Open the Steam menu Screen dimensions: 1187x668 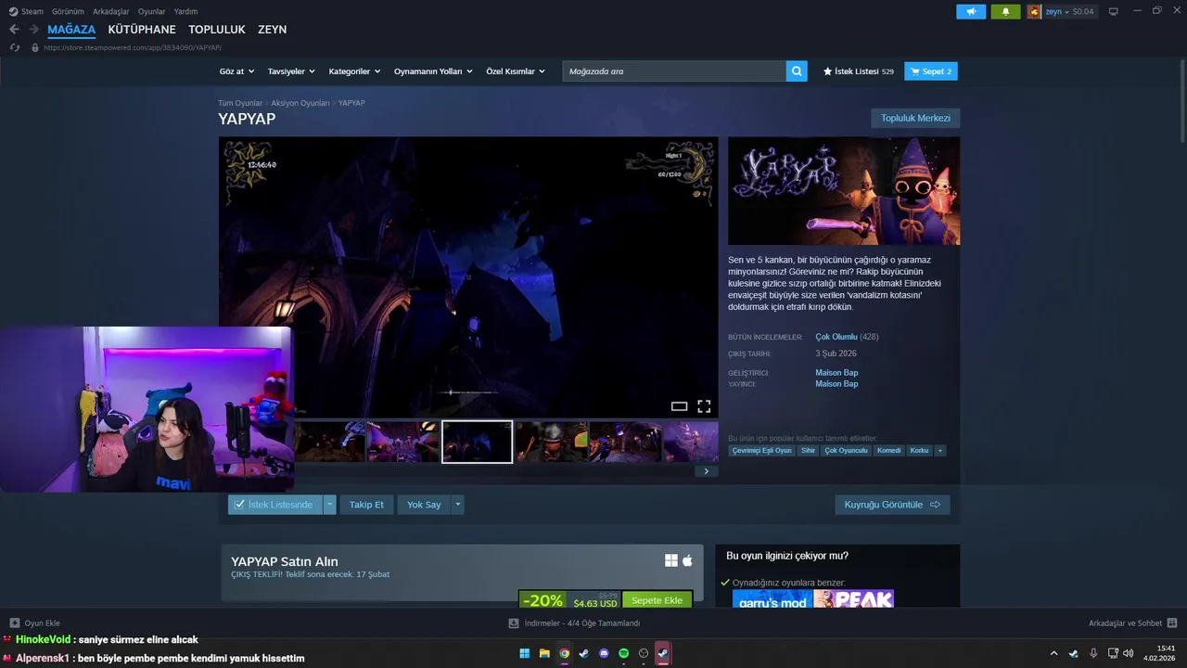pos(26,11)
